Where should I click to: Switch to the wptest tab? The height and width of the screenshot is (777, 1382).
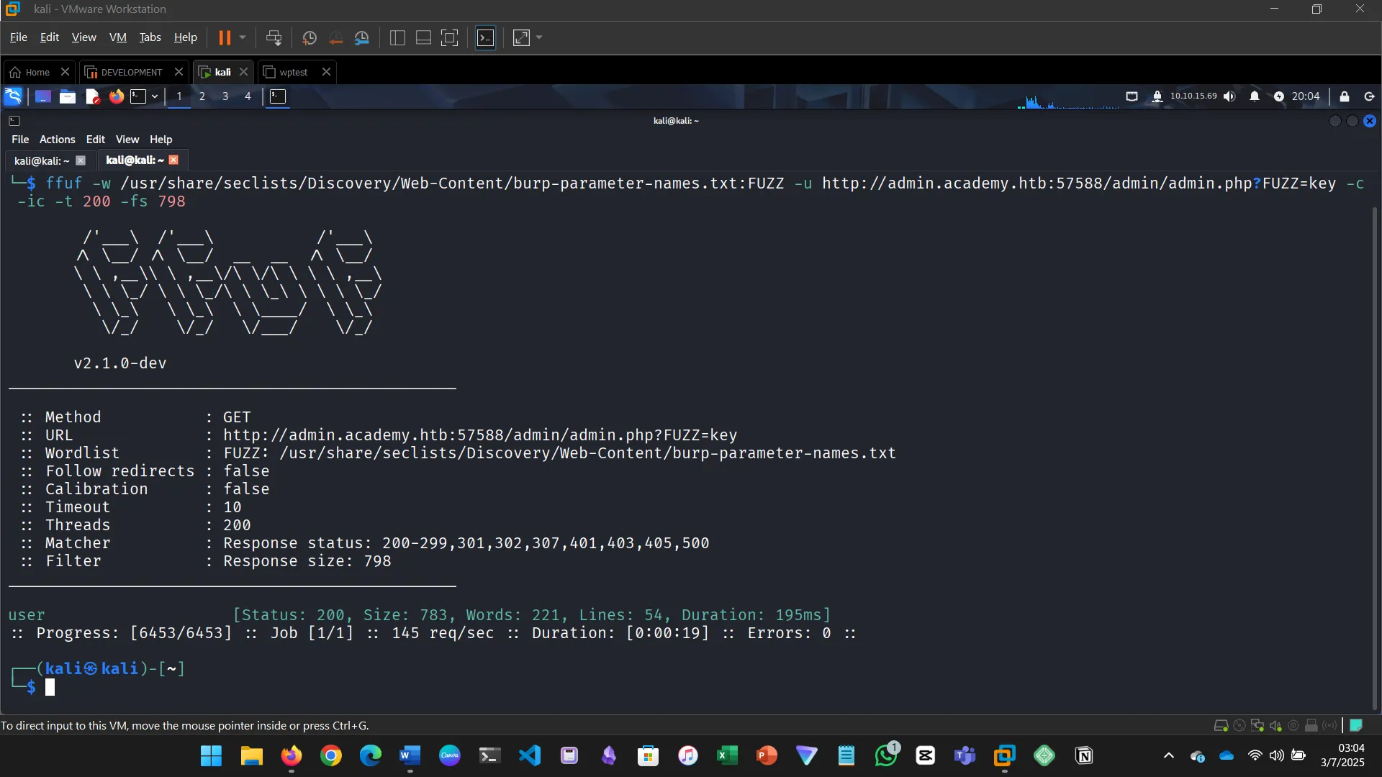pos(292,72)
